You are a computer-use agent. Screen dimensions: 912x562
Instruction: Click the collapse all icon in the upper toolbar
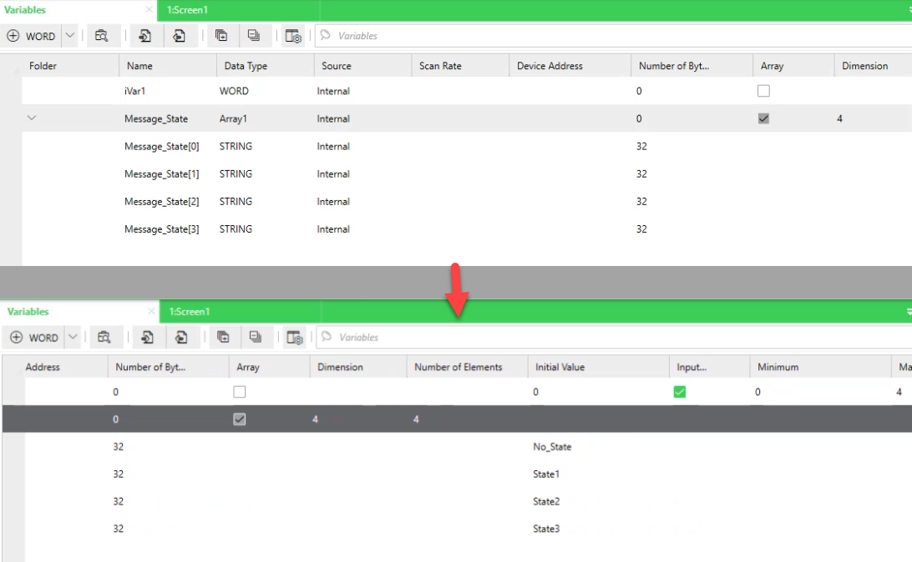tap(254, 36)
